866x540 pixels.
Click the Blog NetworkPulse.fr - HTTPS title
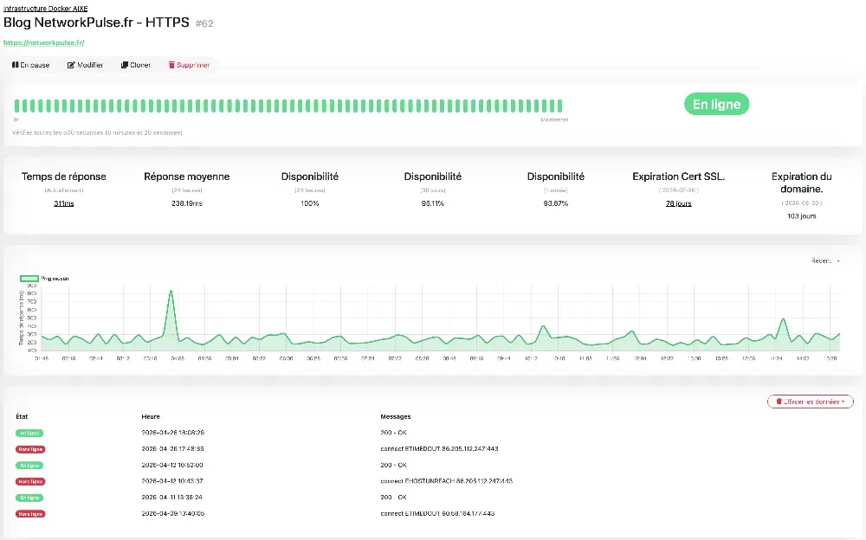coord(96,22)
